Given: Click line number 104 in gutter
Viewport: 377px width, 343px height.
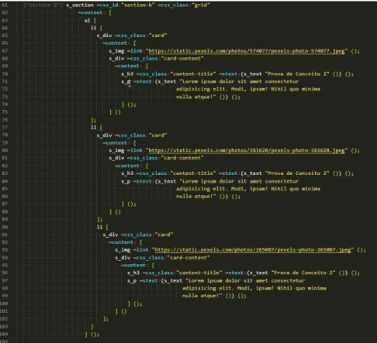Looking at the screenshot, I should point(4,334).
